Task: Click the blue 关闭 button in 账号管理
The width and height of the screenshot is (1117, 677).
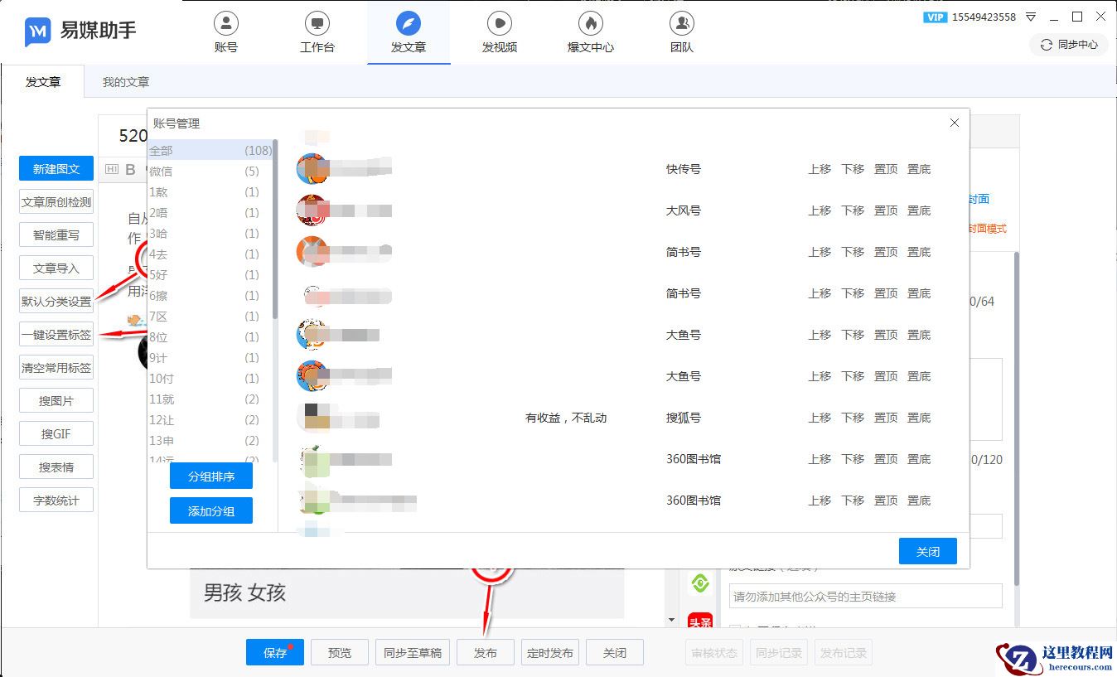Action: point(928,552)
